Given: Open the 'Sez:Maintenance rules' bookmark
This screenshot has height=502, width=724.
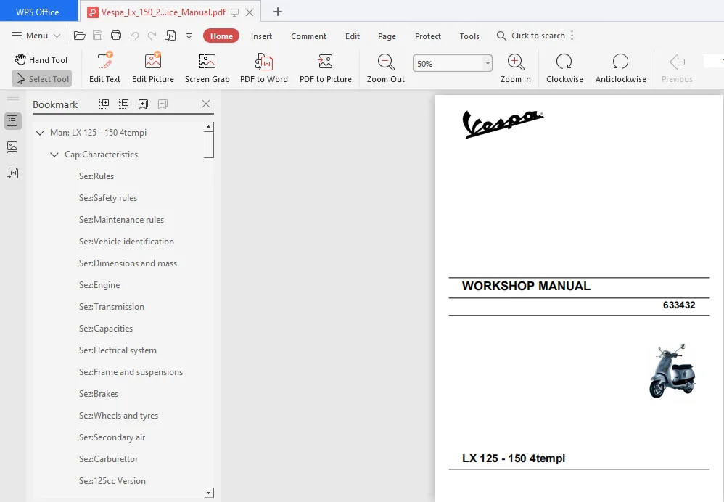Looking at the screenshot, I should 121,219.
